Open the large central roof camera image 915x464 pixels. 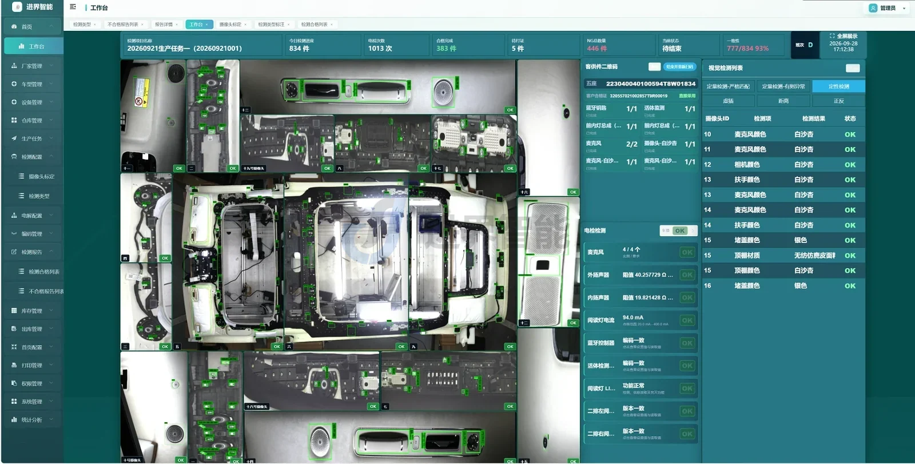pos(347,261)
